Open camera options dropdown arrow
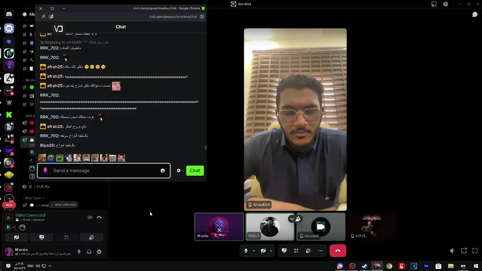 [271, 251]
